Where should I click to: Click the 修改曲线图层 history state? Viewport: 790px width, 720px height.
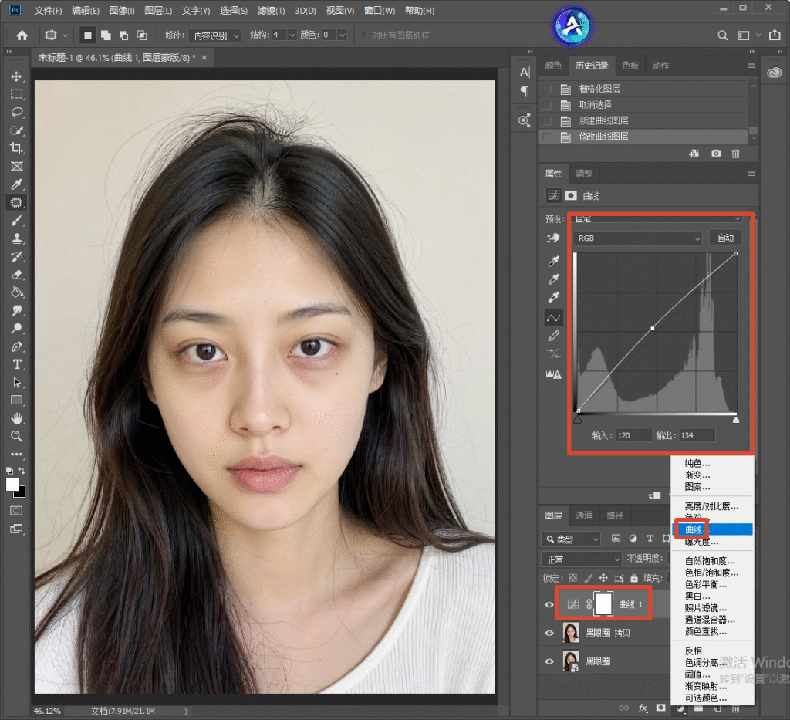(x=644, y=137)
